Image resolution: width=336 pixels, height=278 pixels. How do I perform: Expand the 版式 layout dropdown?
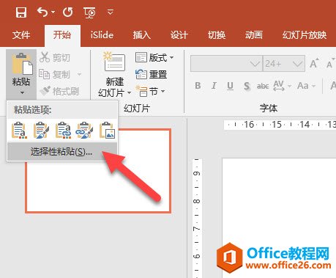point(154,58)
